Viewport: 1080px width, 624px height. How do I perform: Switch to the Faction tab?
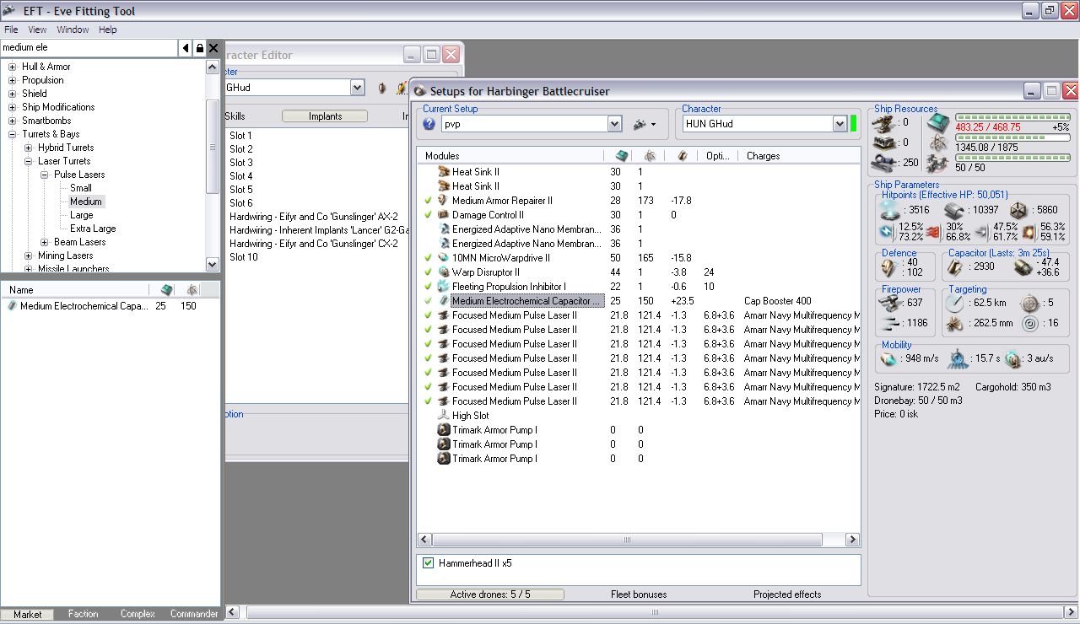coord(83,614)
